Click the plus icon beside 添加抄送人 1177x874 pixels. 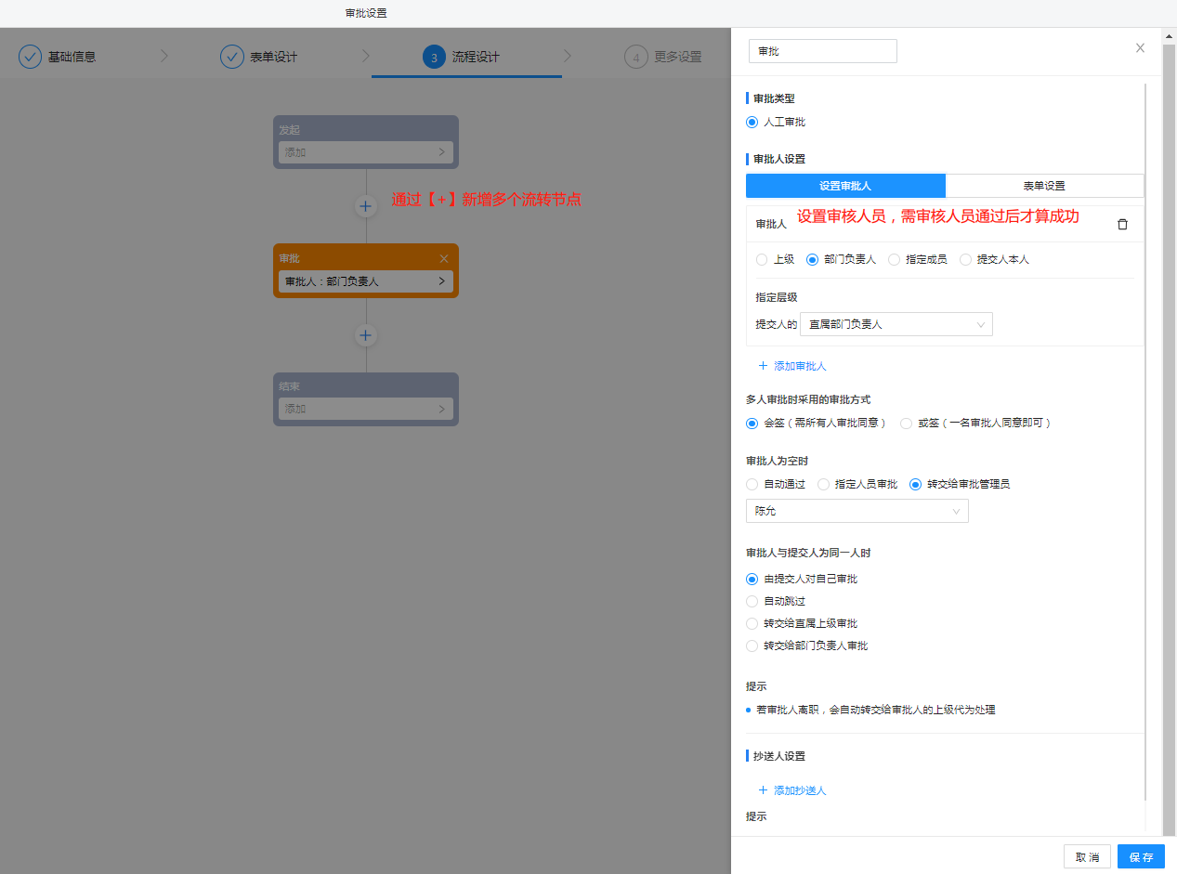click(764, 790)
